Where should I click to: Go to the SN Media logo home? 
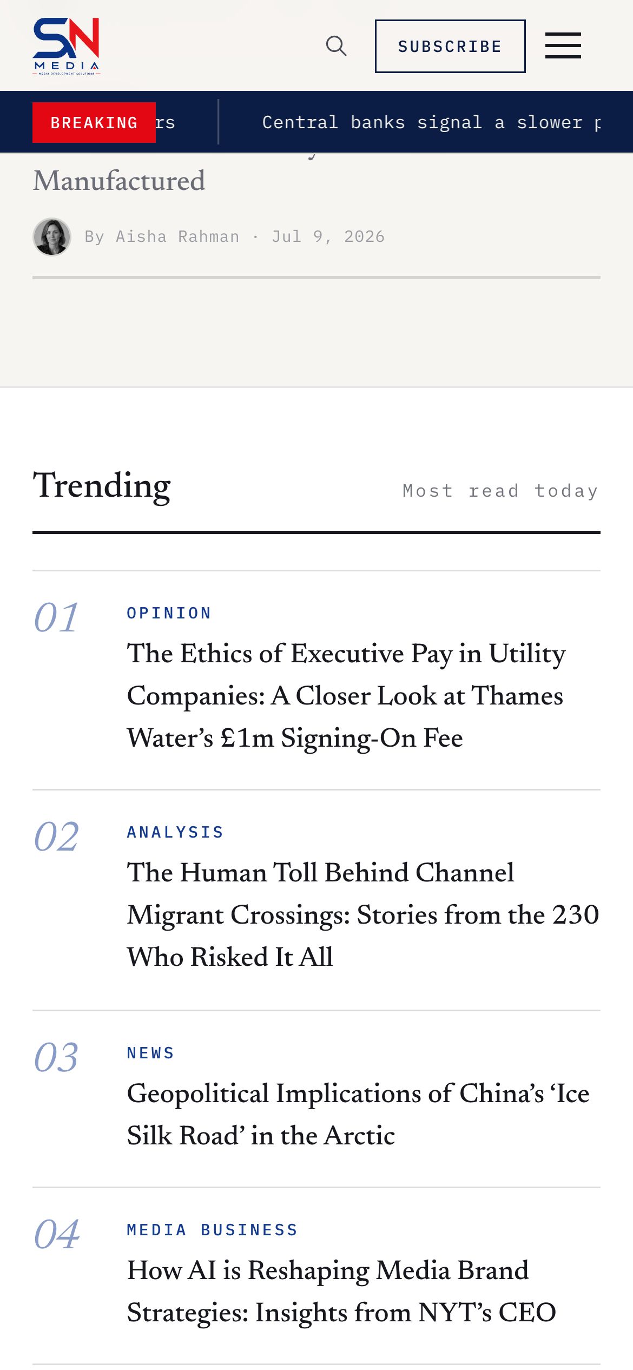67,46
